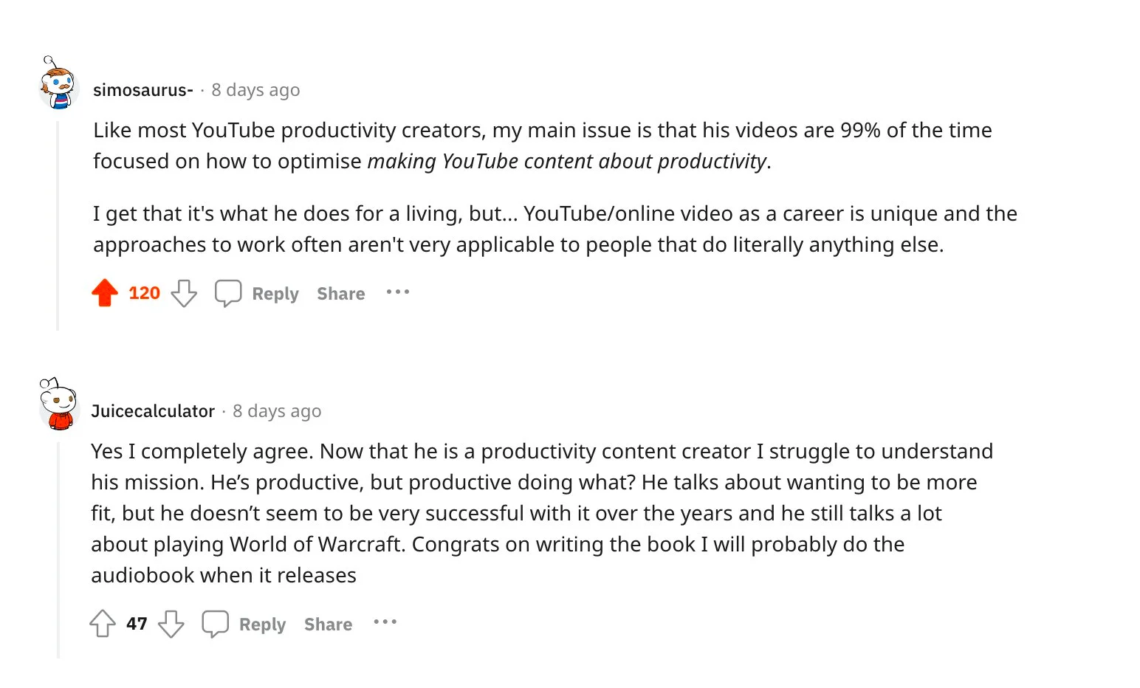The image size is (1140, 688).
Task: Upvote simosaurus- comment
Action: (105, 293)
